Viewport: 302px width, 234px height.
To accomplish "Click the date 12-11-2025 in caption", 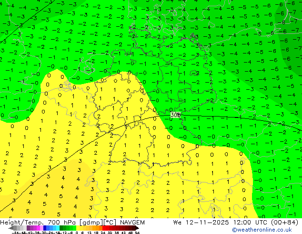I will point(207,223).
